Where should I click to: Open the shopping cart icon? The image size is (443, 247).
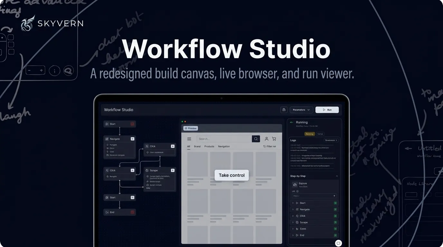274,139
